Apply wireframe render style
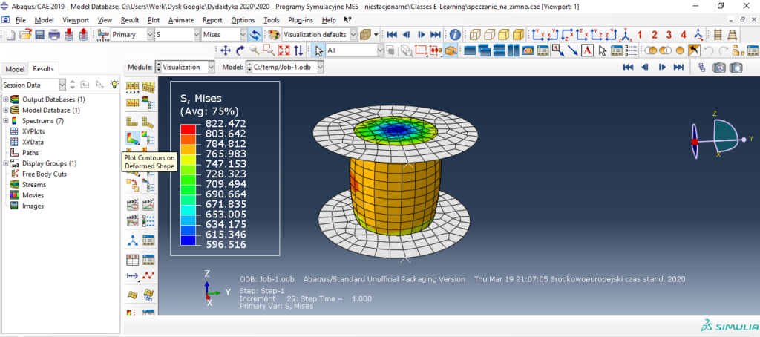The image size is (760, 337). (x=476, y=35)
